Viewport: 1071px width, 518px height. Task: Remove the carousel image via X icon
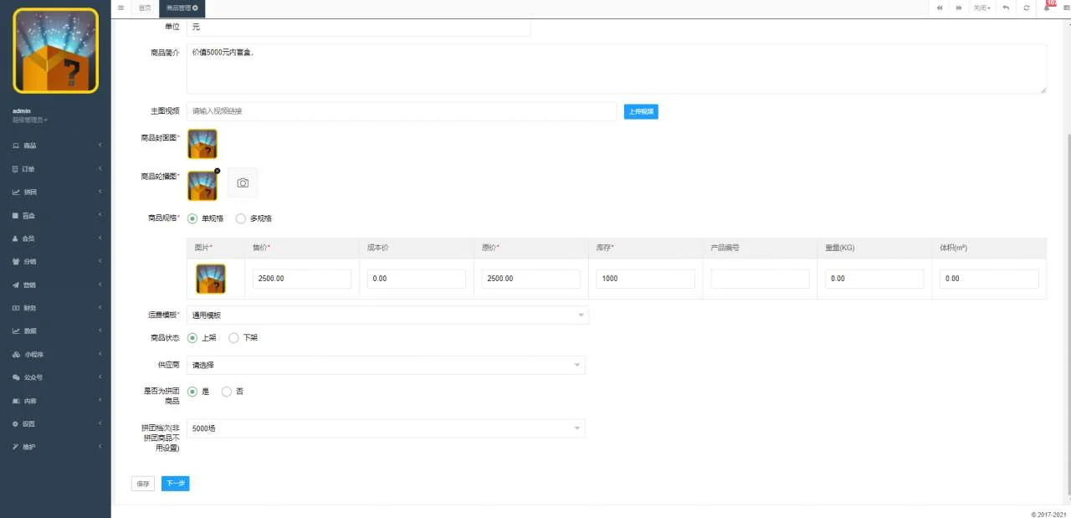[x=218, y=171]
